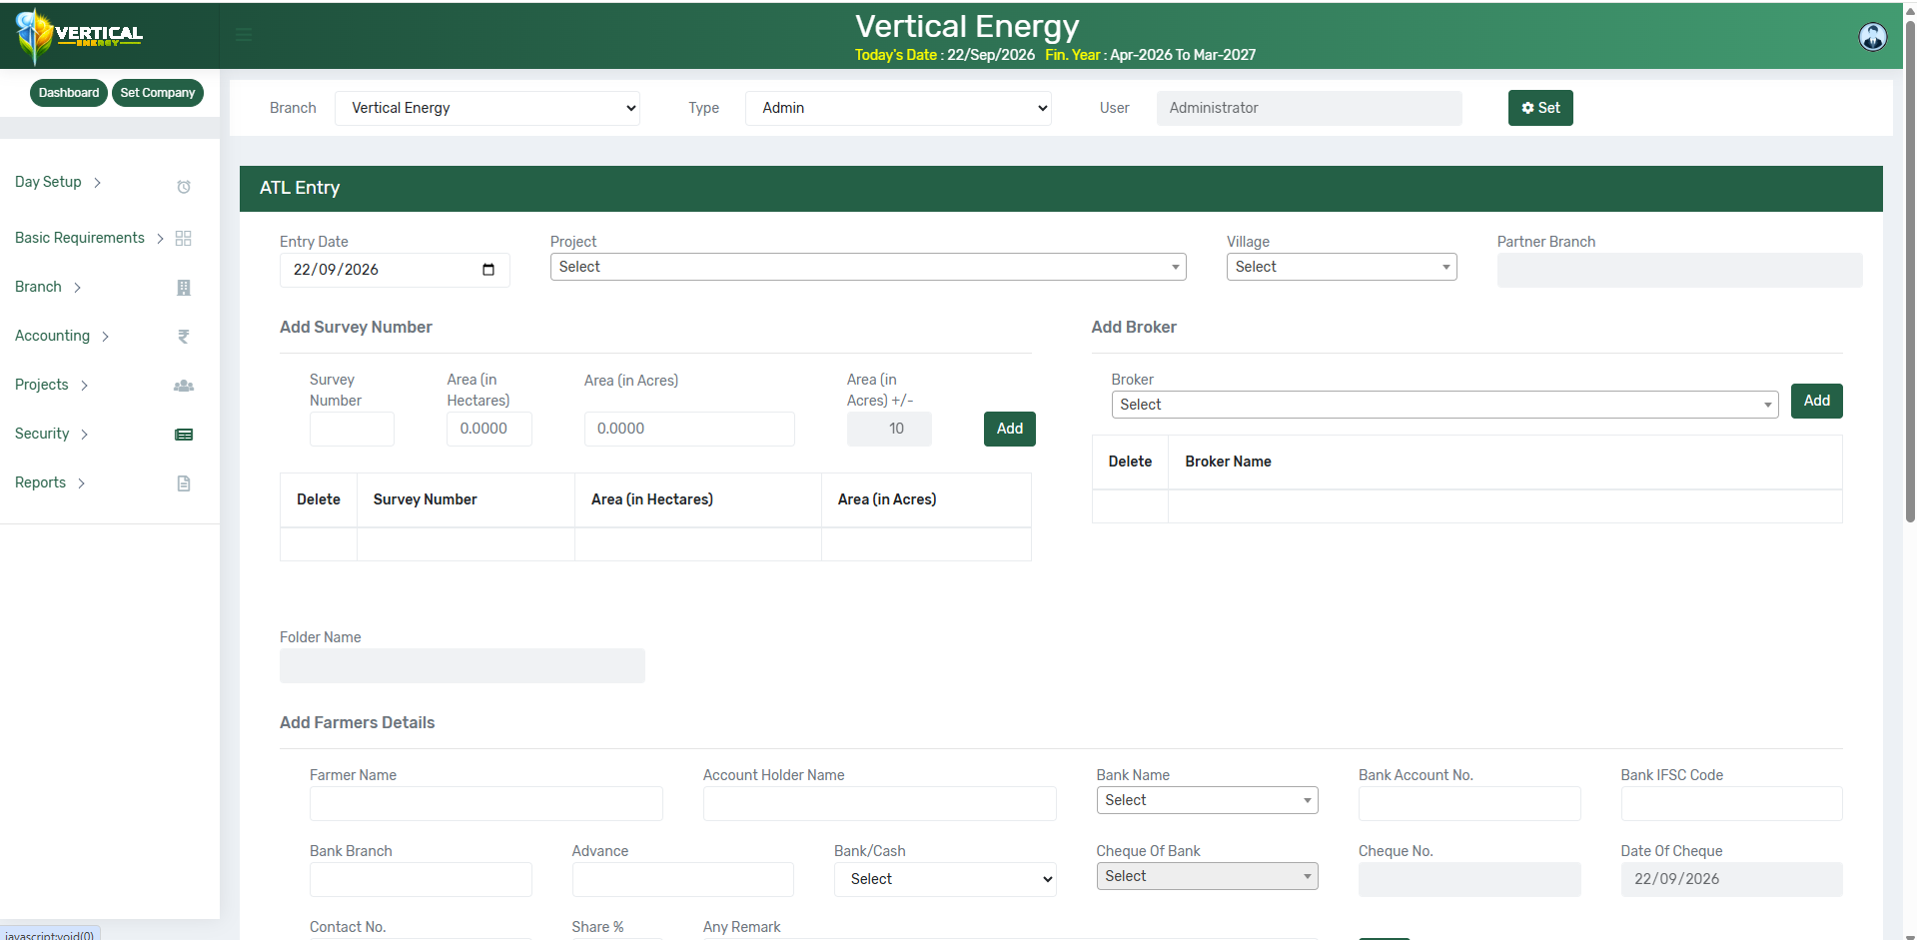The image size is (1917, 940).
Task: Click the Projects group icon
Action: pos(184,386)
